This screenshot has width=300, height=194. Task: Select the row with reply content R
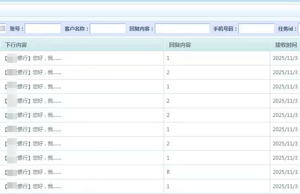click(168, 172)
